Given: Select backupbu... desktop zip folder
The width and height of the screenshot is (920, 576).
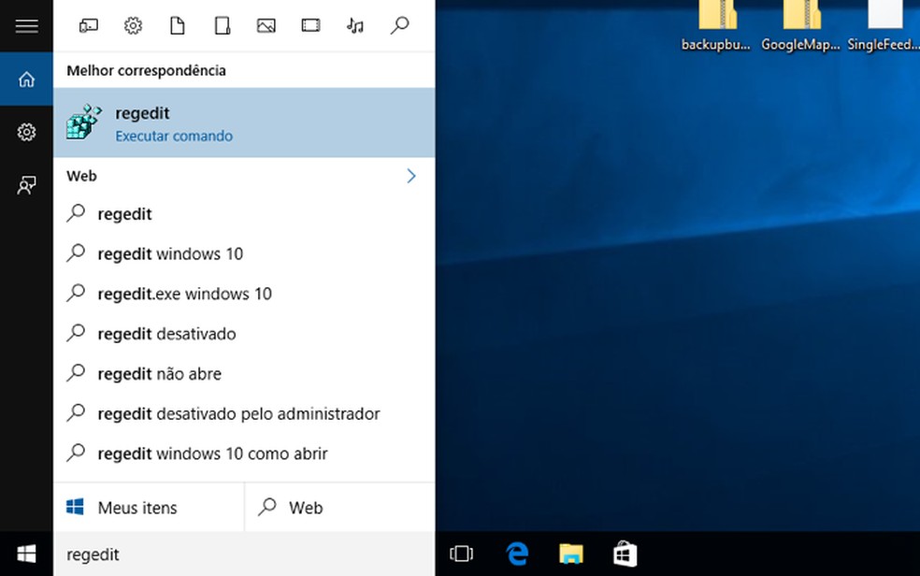Looking at the screenshot, I should pyautogui.click(x=716, y=27).
